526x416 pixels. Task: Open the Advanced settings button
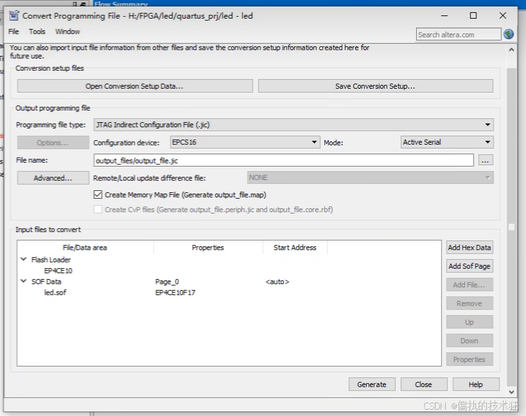pos(53,178)
